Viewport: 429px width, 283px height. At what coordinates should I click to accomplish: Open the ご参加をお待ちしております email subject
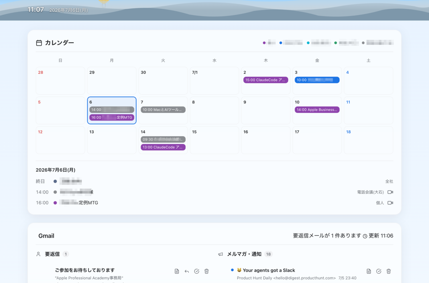[85, 270]
